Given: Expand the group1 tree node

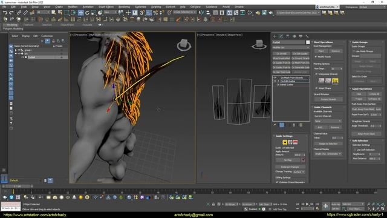Looking at the screenshot, I should pyautogui.click(x=16, y=50).
